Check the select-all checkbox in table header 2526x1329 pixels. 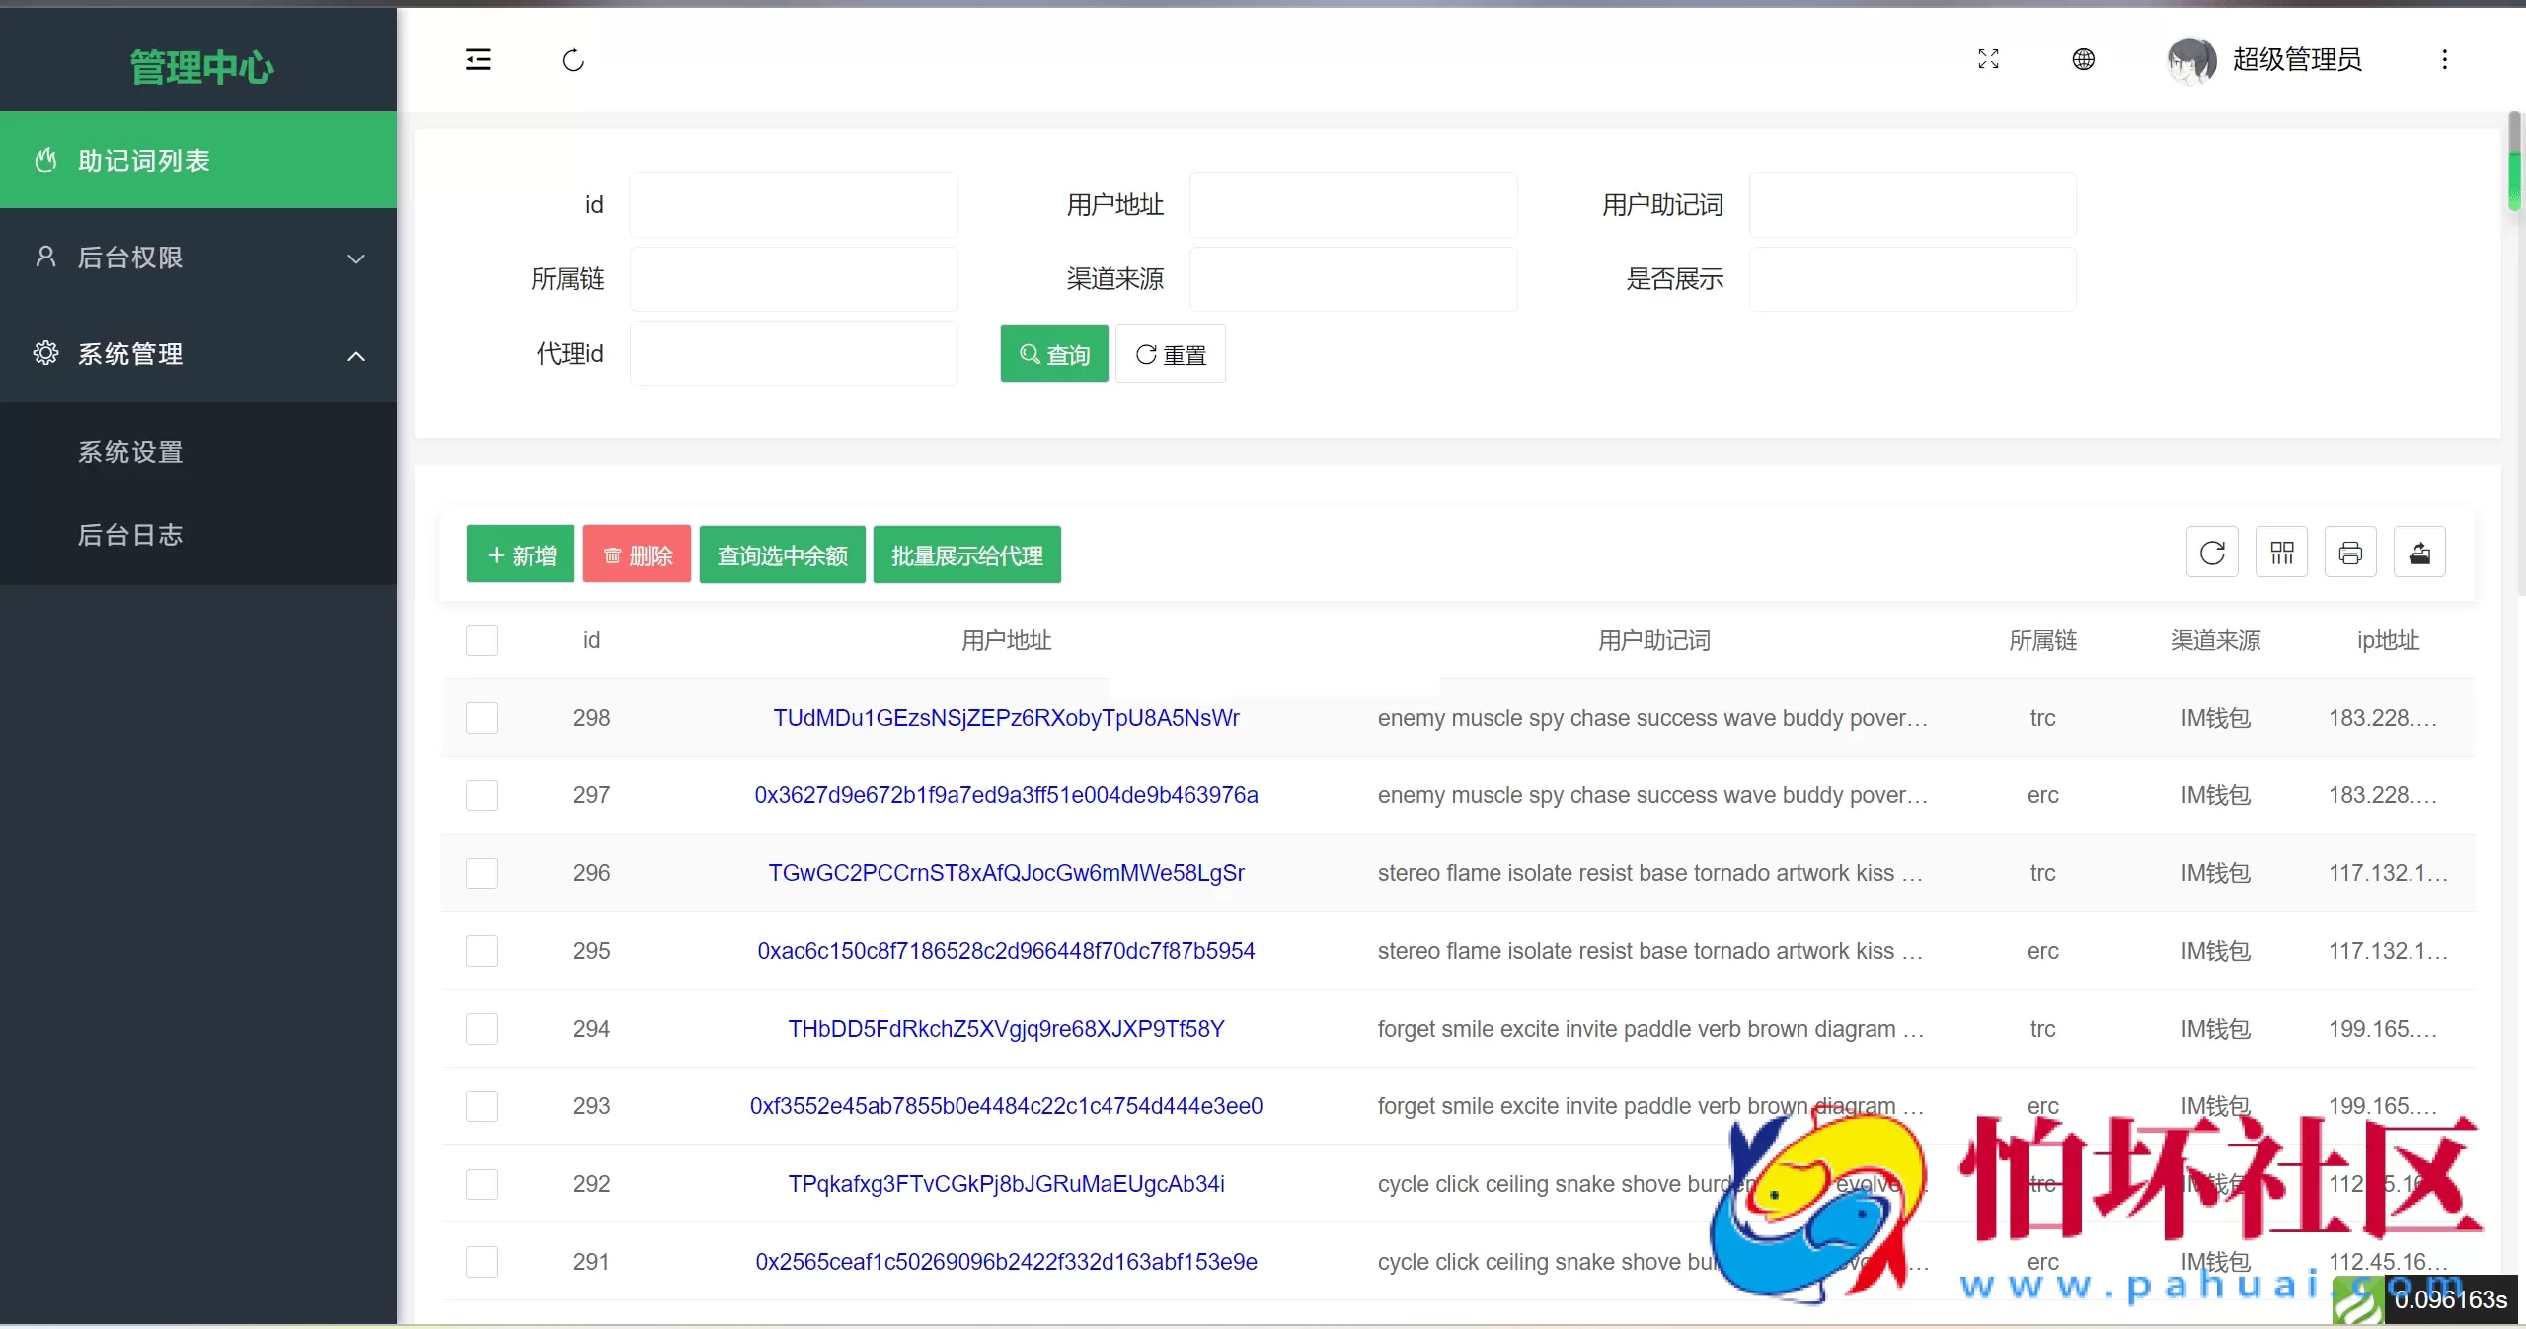tap(481, 639)
